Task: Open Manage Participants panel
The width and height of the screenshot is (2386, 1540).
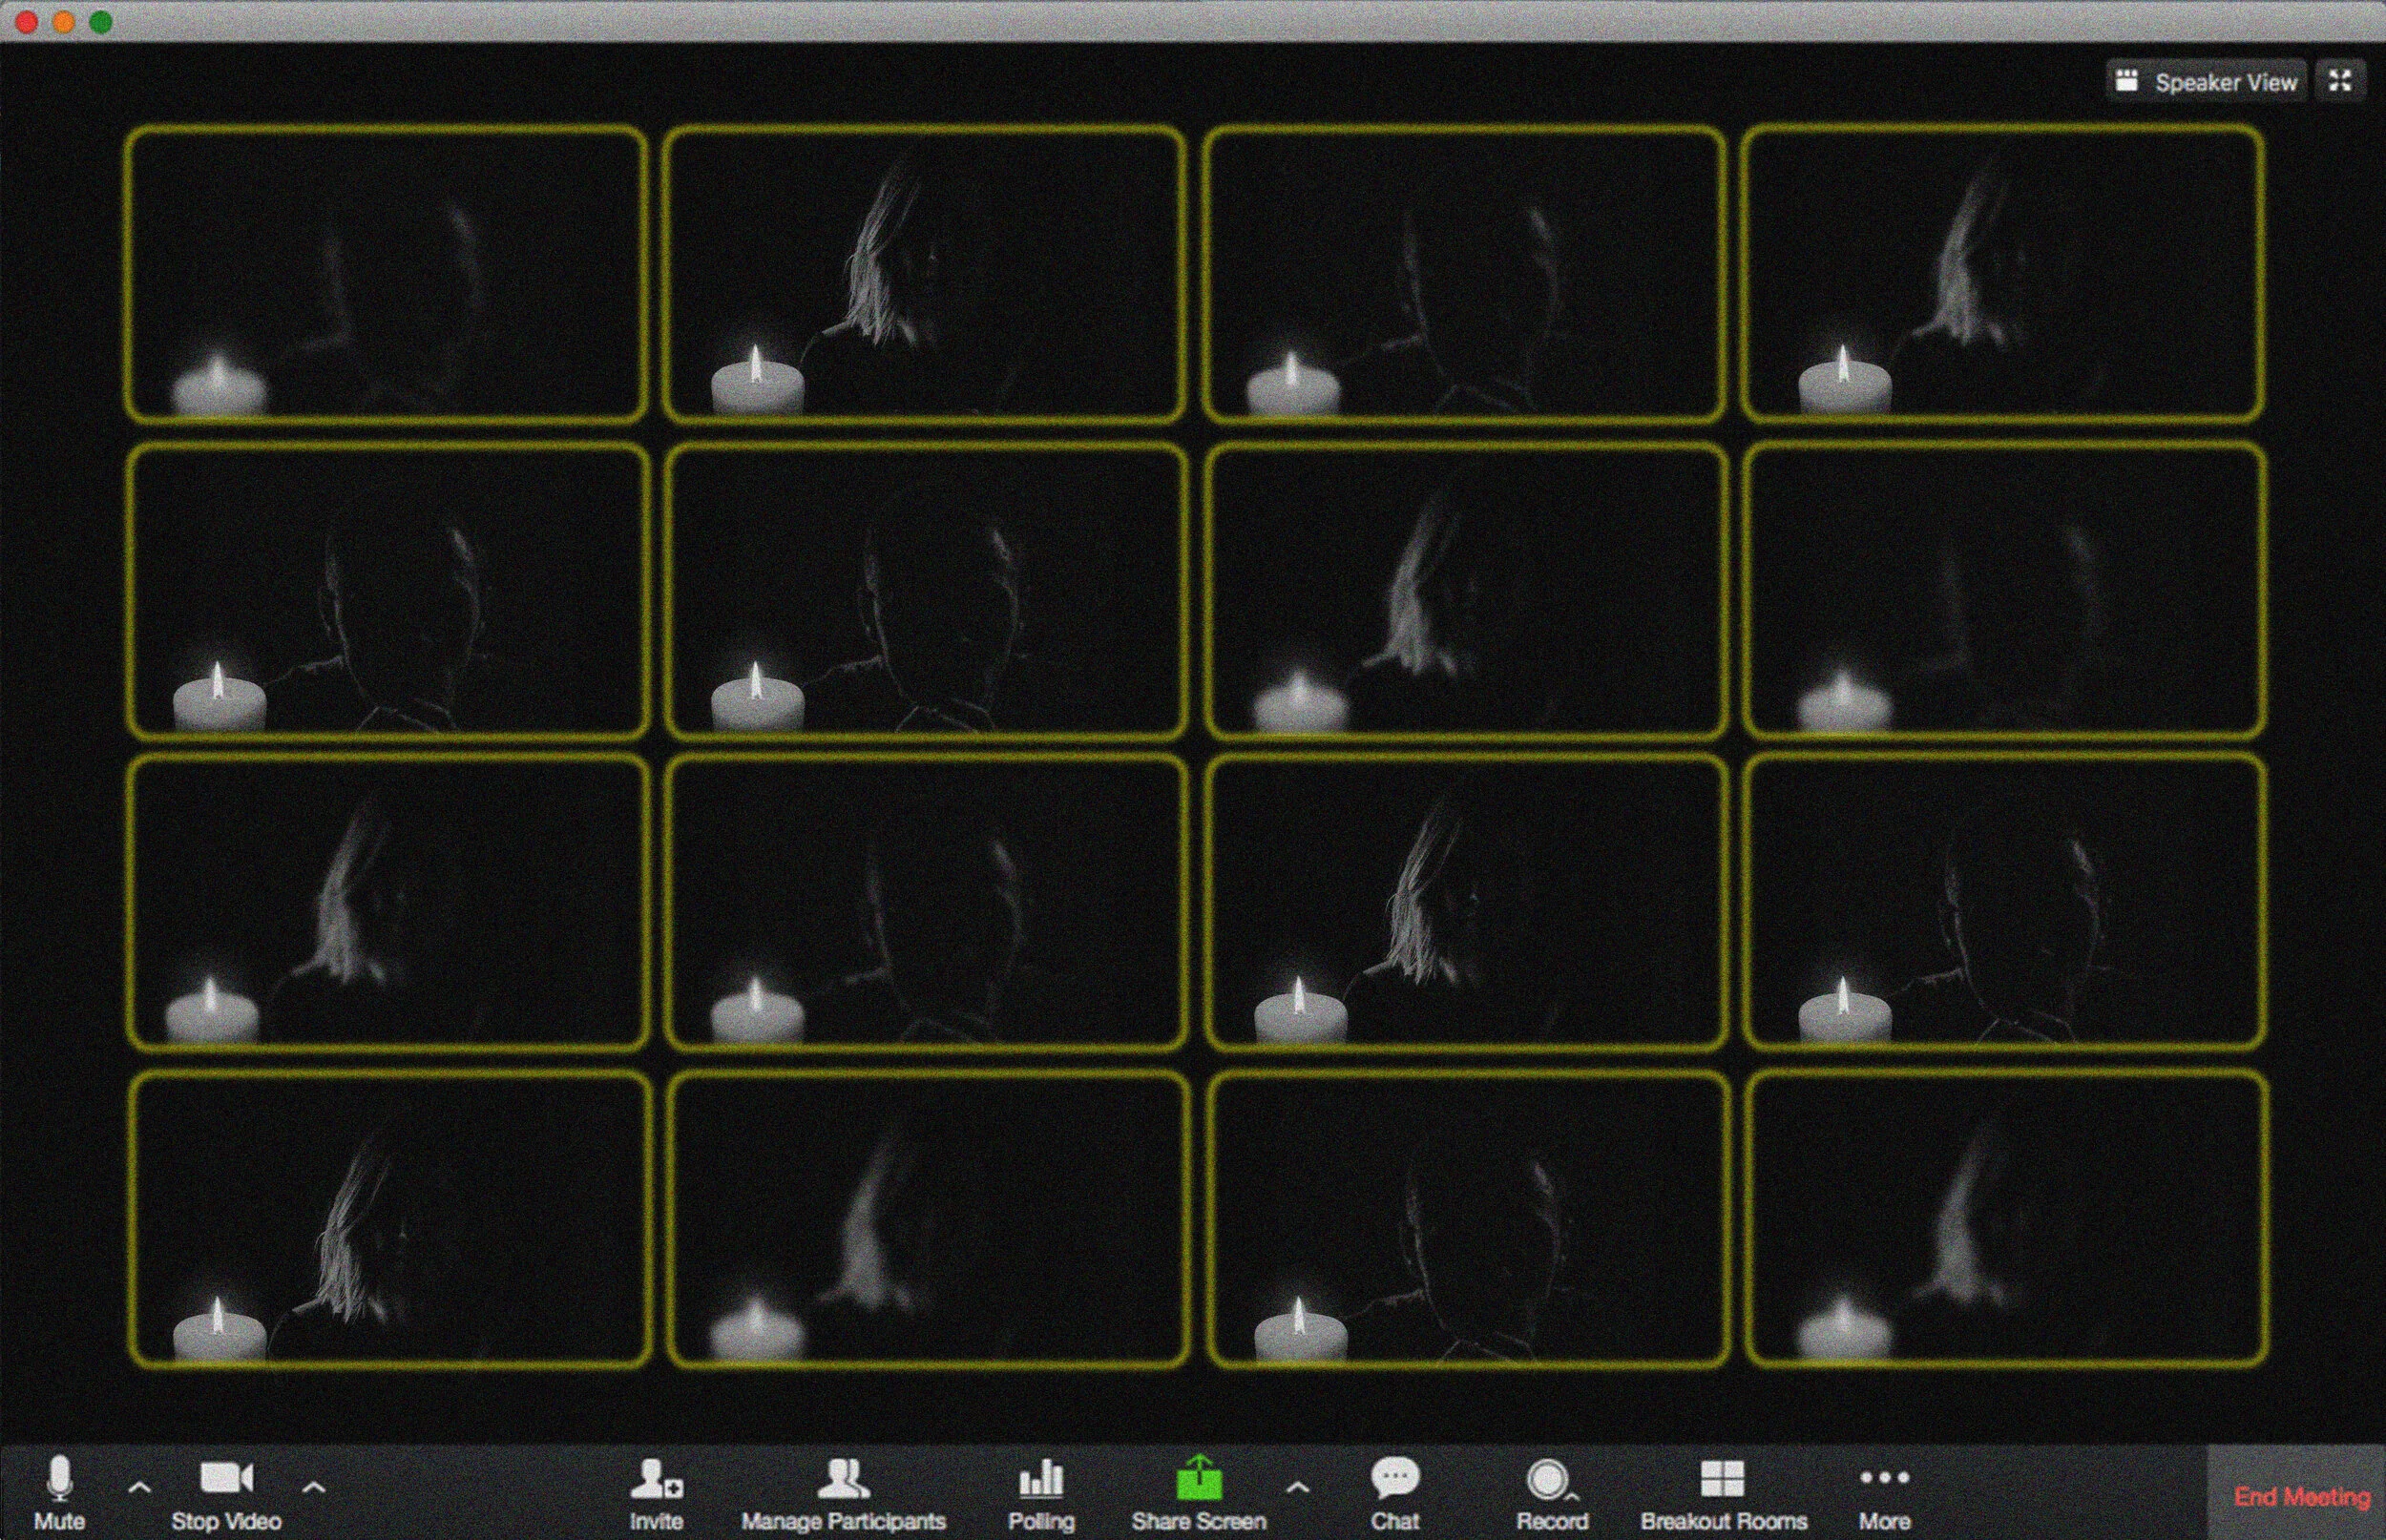Action: (843, 1492)
